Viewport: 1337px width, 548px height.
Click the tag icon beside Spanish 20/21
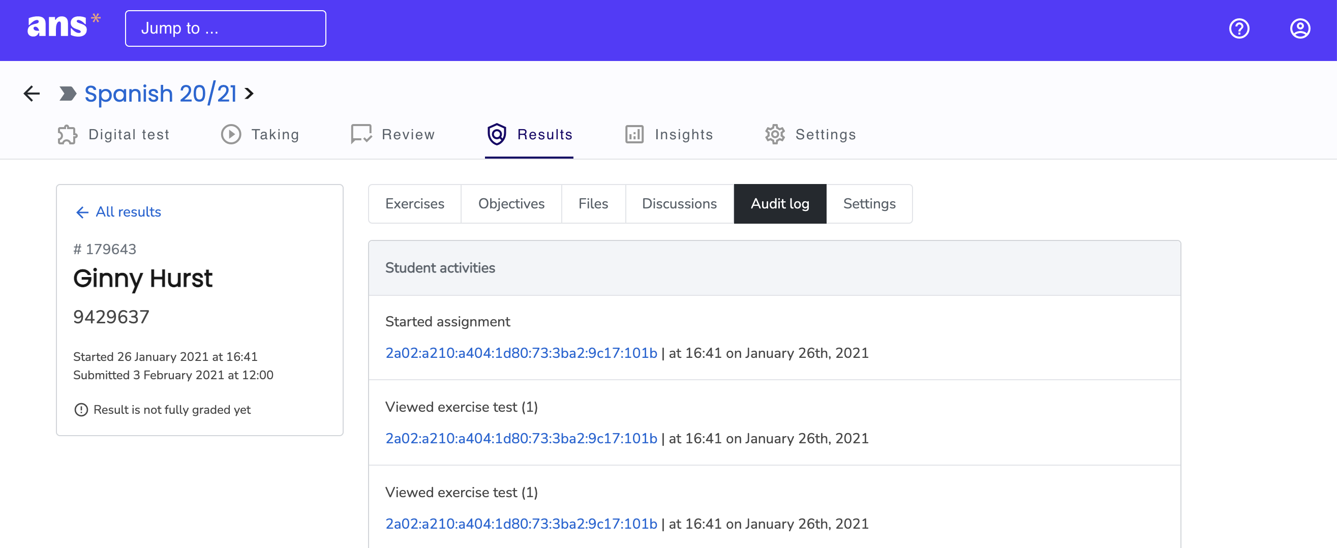(68, 94)
